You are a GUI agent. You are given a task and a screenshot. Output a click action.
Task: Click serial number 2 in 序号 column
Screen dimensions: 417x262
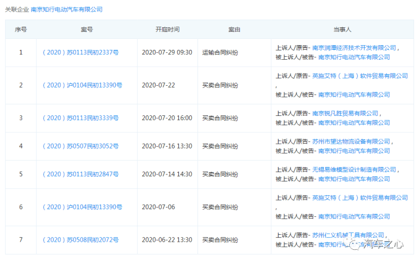[x=21, y=85]
